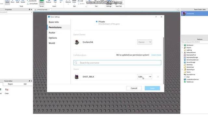Select the Chat service icon
This screenshot has height=117, width=208.
pos(185,77)
